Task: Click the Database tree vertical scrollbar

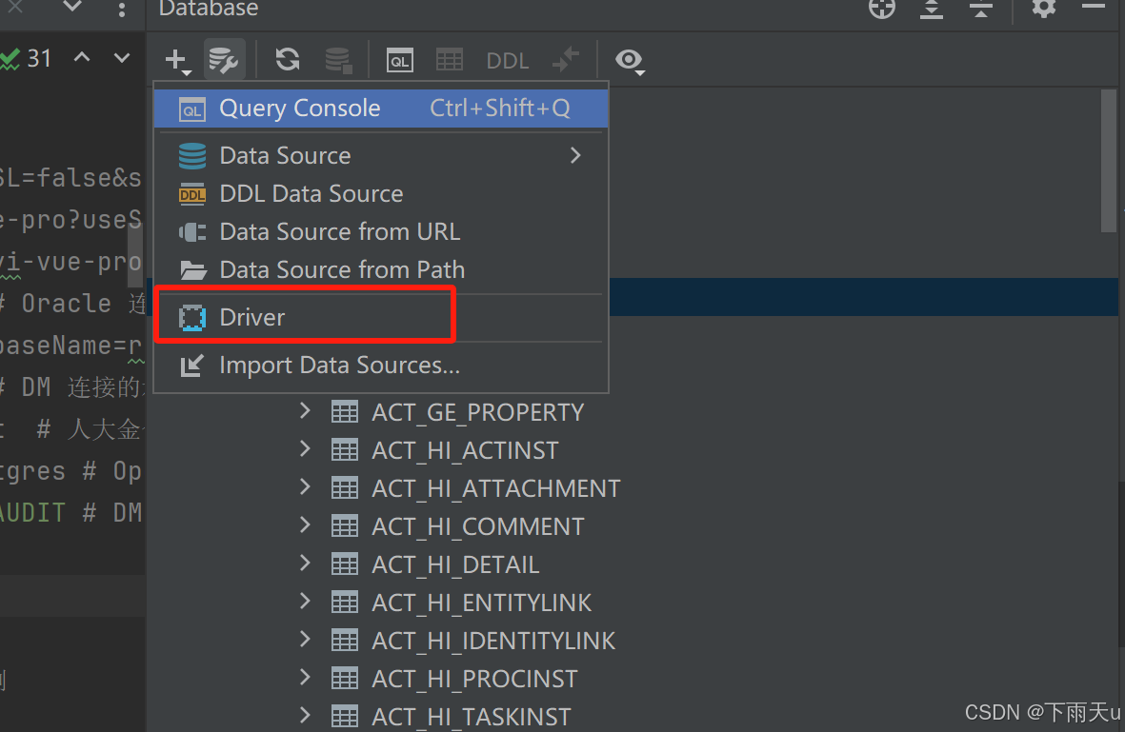Action: [x=1109, y=161]
